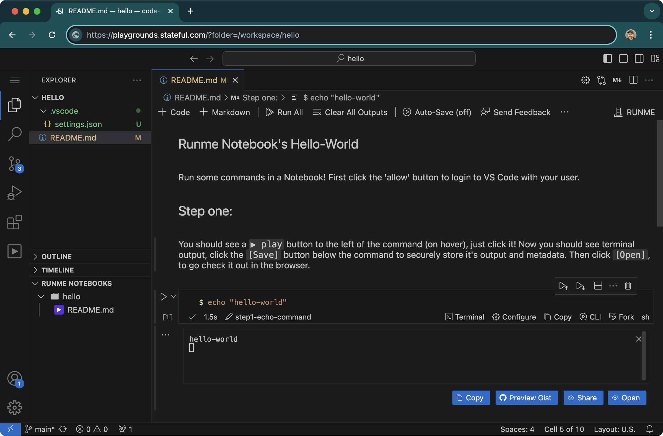Image resolution: width=663 pixels, height=436 pixels.
Task: Click the hello command center search box
Action: click(349, 58)
